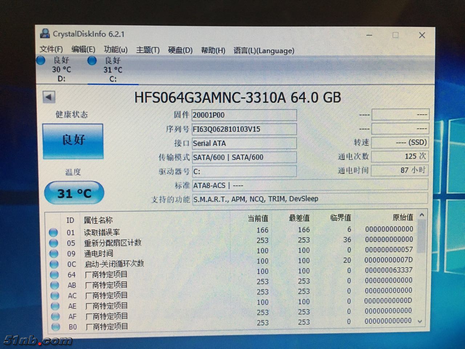The image size is (465, 349).
Task: Click the blue status circle for drive C:
Action: 92,60
